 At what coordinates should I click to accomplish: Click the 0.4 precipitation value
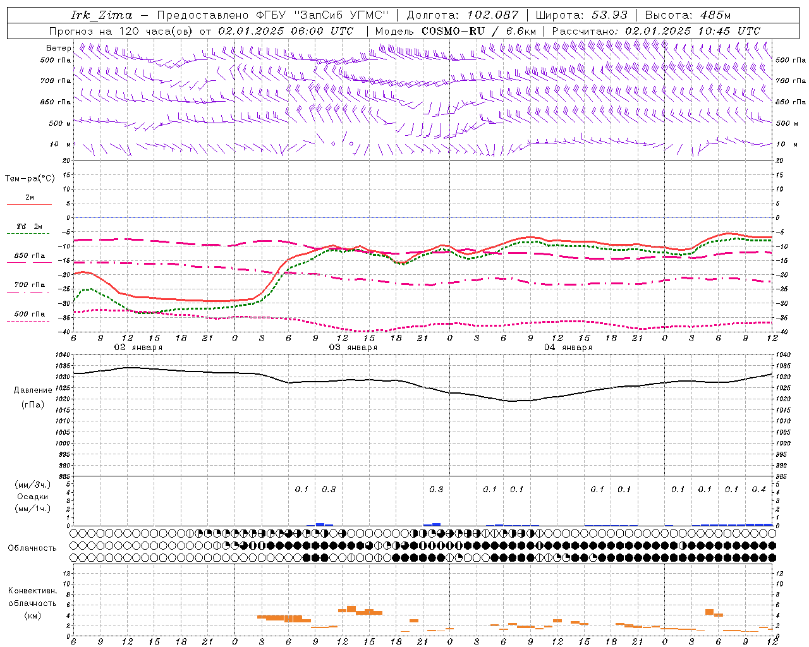click(x=758, y=490)
